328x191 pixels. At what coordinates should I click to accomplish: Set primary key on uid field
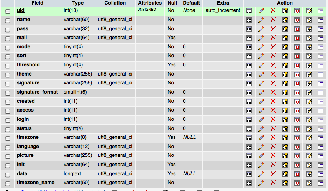[x=285, y=10]
